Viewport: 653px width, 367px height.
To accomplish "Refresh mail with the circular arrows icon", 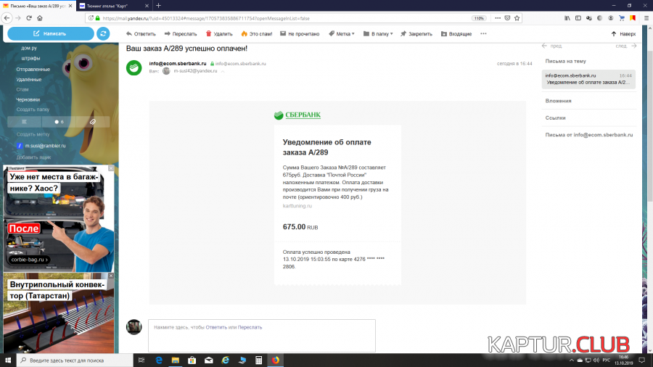I will pyautogui.click(x=103, y=33).
